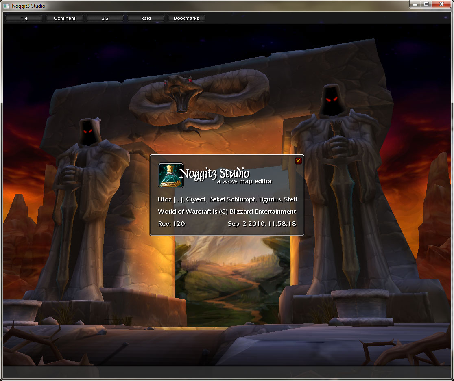Click the Noggit3 Studio title bar app icon

click(x=6, y=6)
